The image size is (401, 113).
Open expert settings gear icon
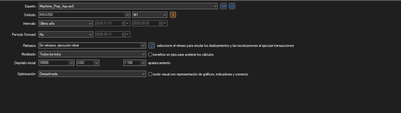pyautogui.click(x=232, y=6)
